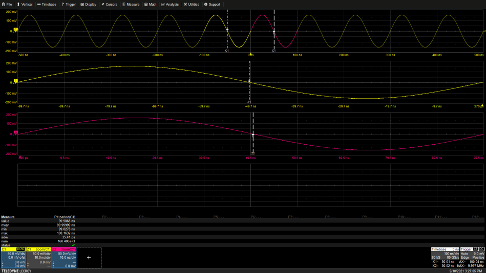Viewport: 486px width, 273px height.
Task: Open the Trigger descriptor box
Action: click(472, 253)
